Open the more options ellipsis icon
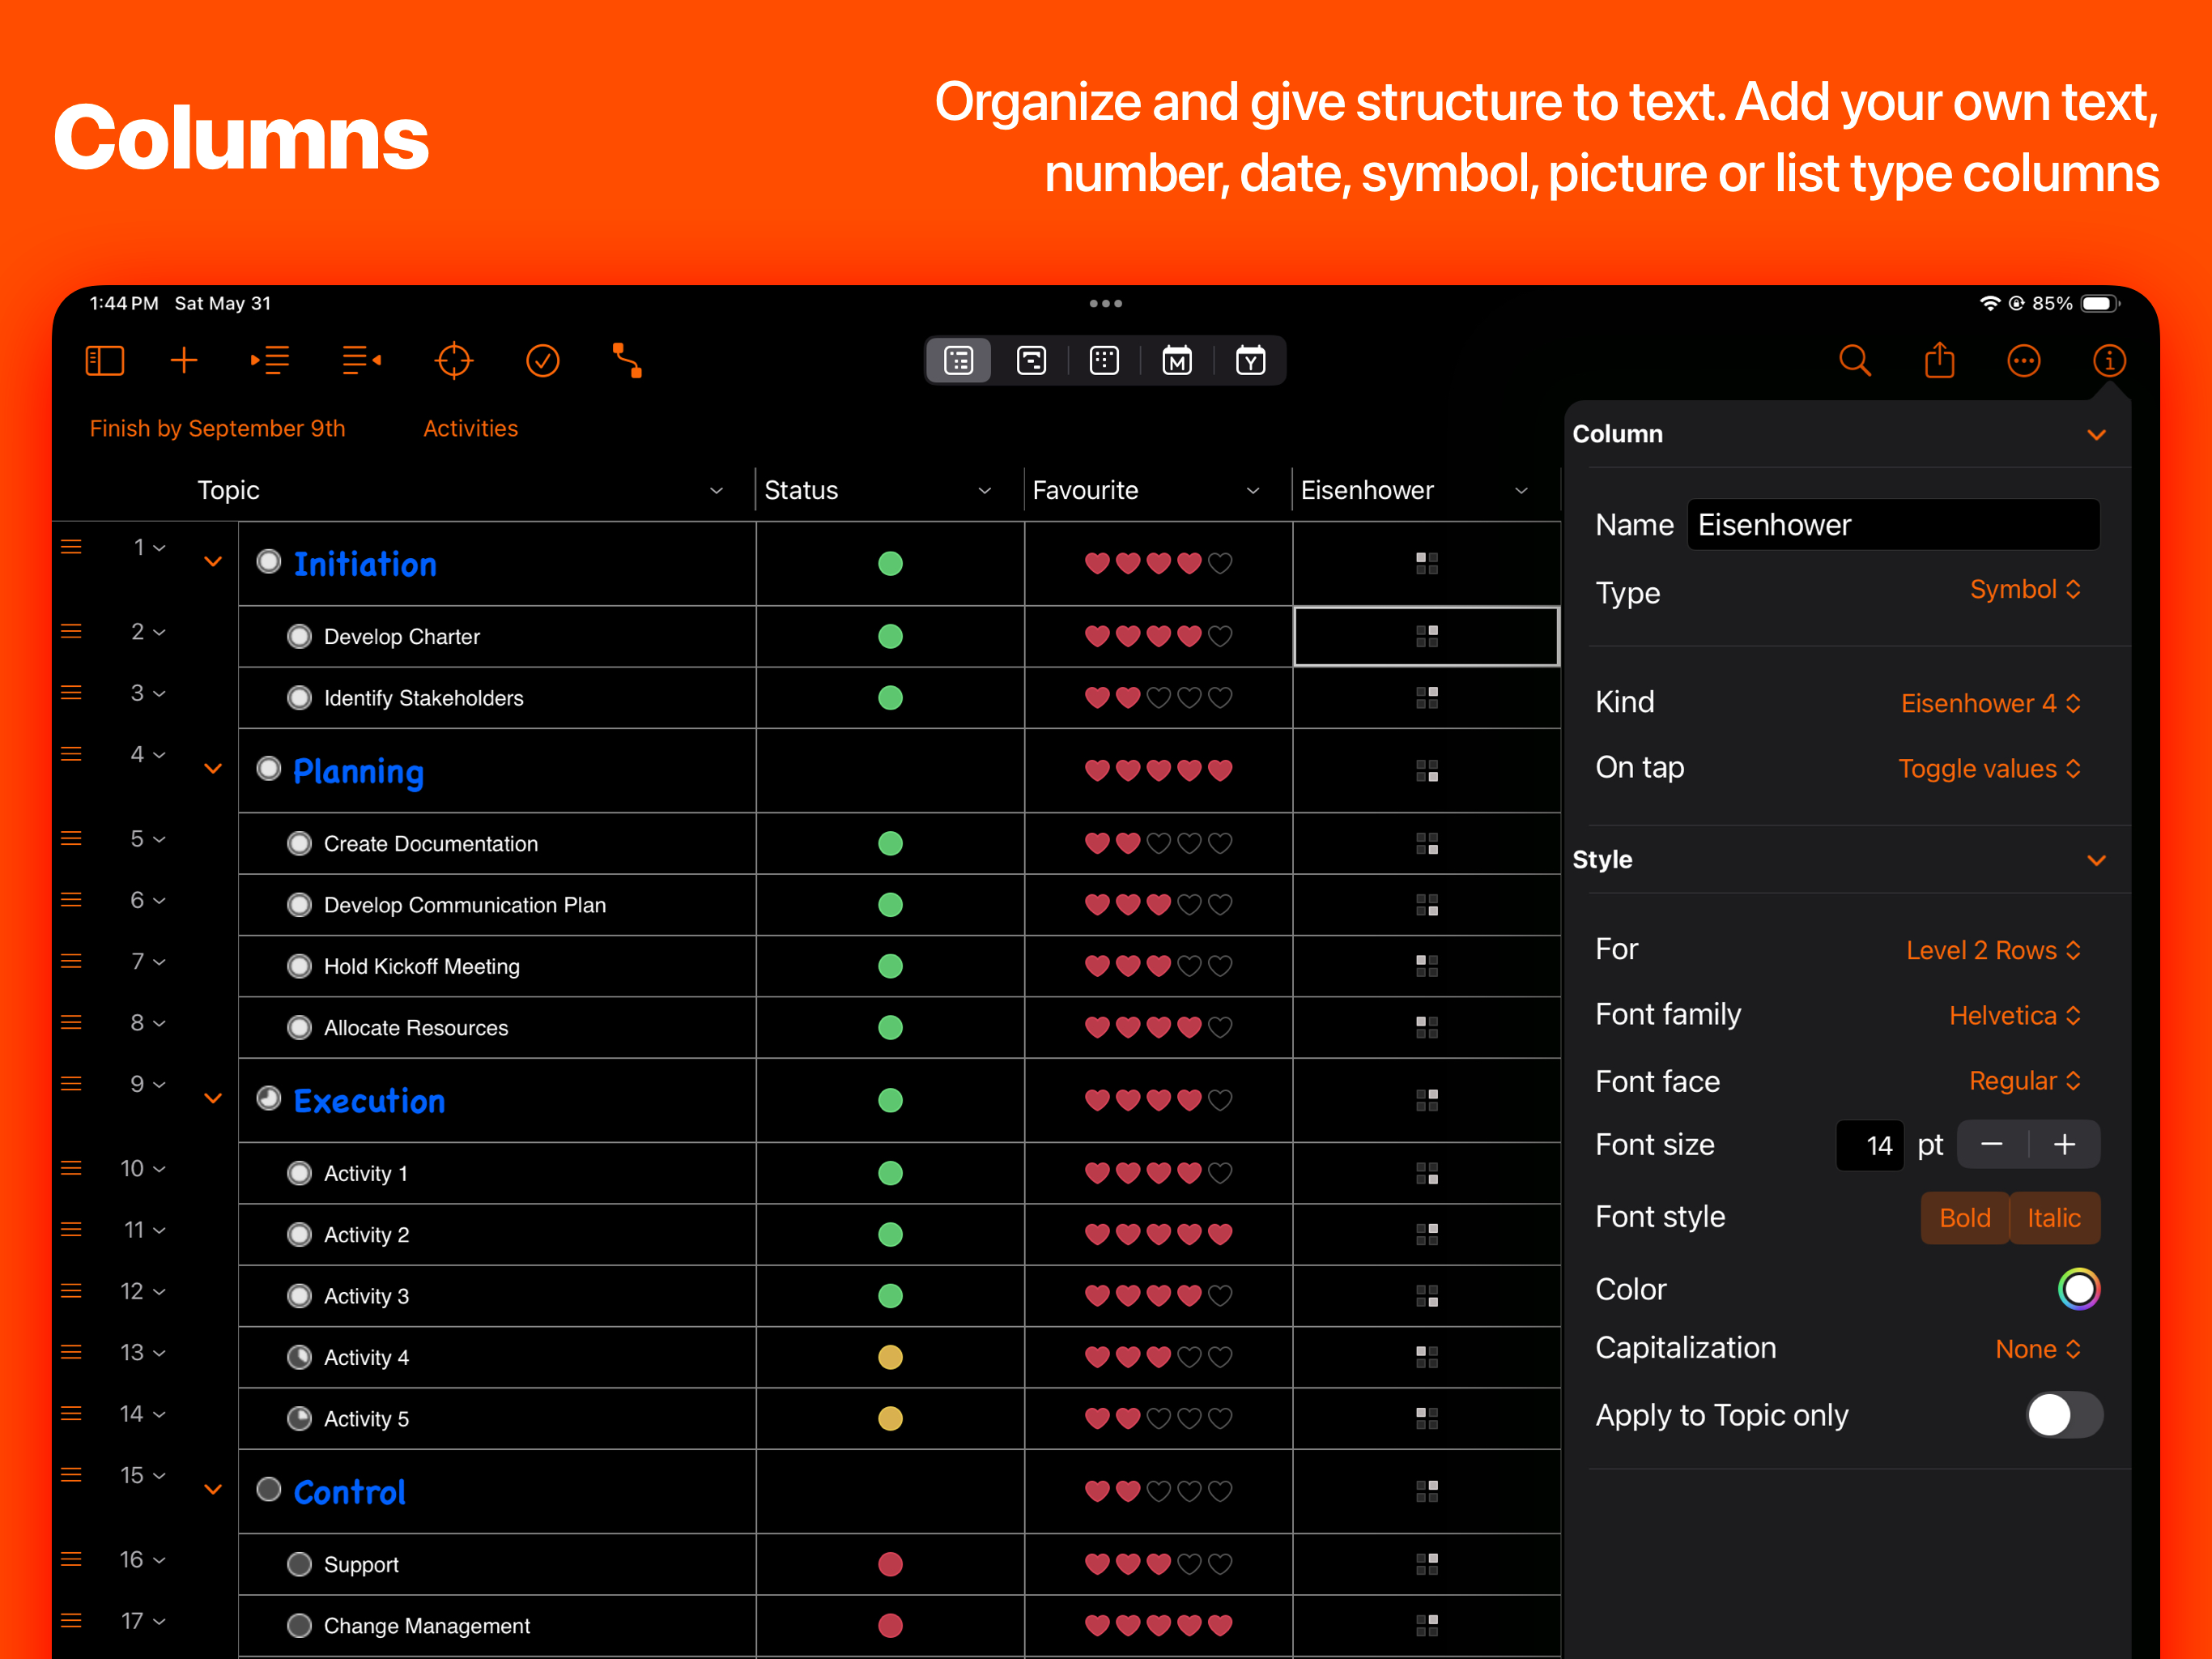The image size is (2212, 1659). click(x=2023, y=360)
